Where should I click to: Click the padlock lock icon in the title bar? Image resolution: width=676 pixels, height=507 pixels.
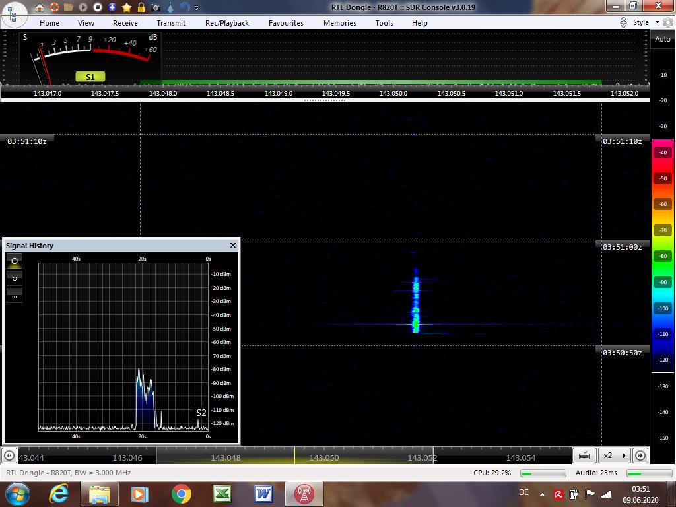click(x=141, y=7)
